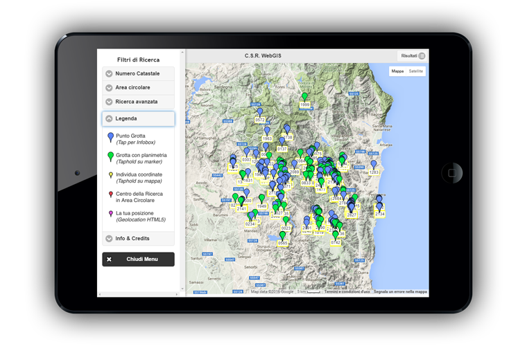527x346 pixels.
Task: Open Termini e condizioni d'uso link
Action: click(x=347, y=292)
